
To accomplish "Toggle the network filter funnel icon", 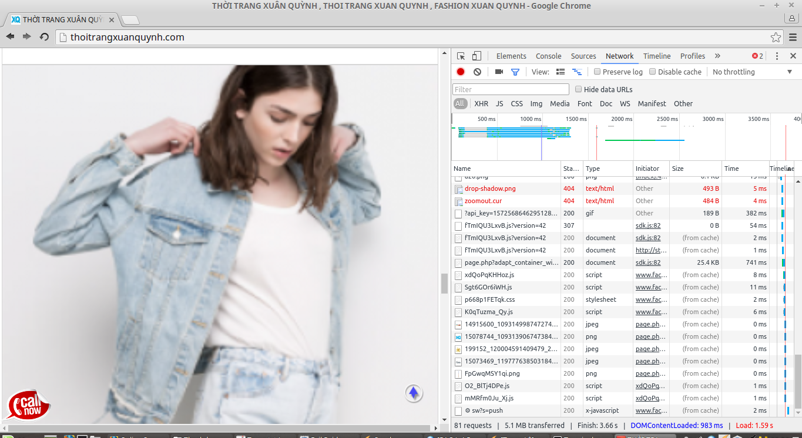I will point(515,72).
